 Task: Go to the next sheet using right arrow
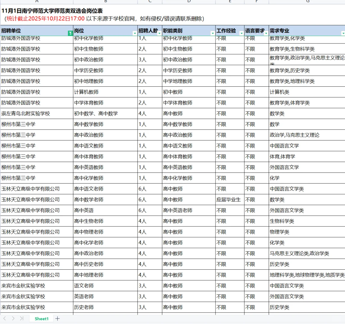(13, 318)
